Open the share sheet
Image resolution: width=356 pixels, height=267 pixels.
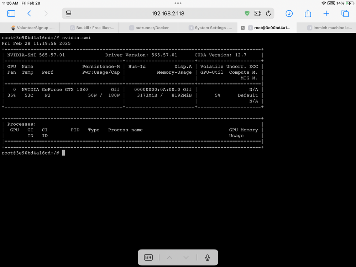[x=308, y=13]
